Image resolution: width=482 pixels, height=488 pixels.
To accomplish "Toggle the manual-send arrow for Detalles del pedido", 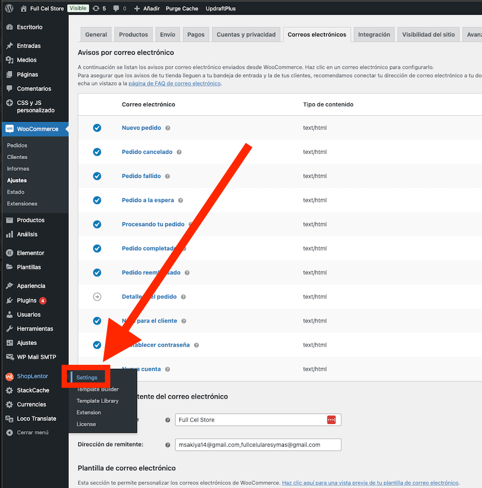I will click(97, 297).
